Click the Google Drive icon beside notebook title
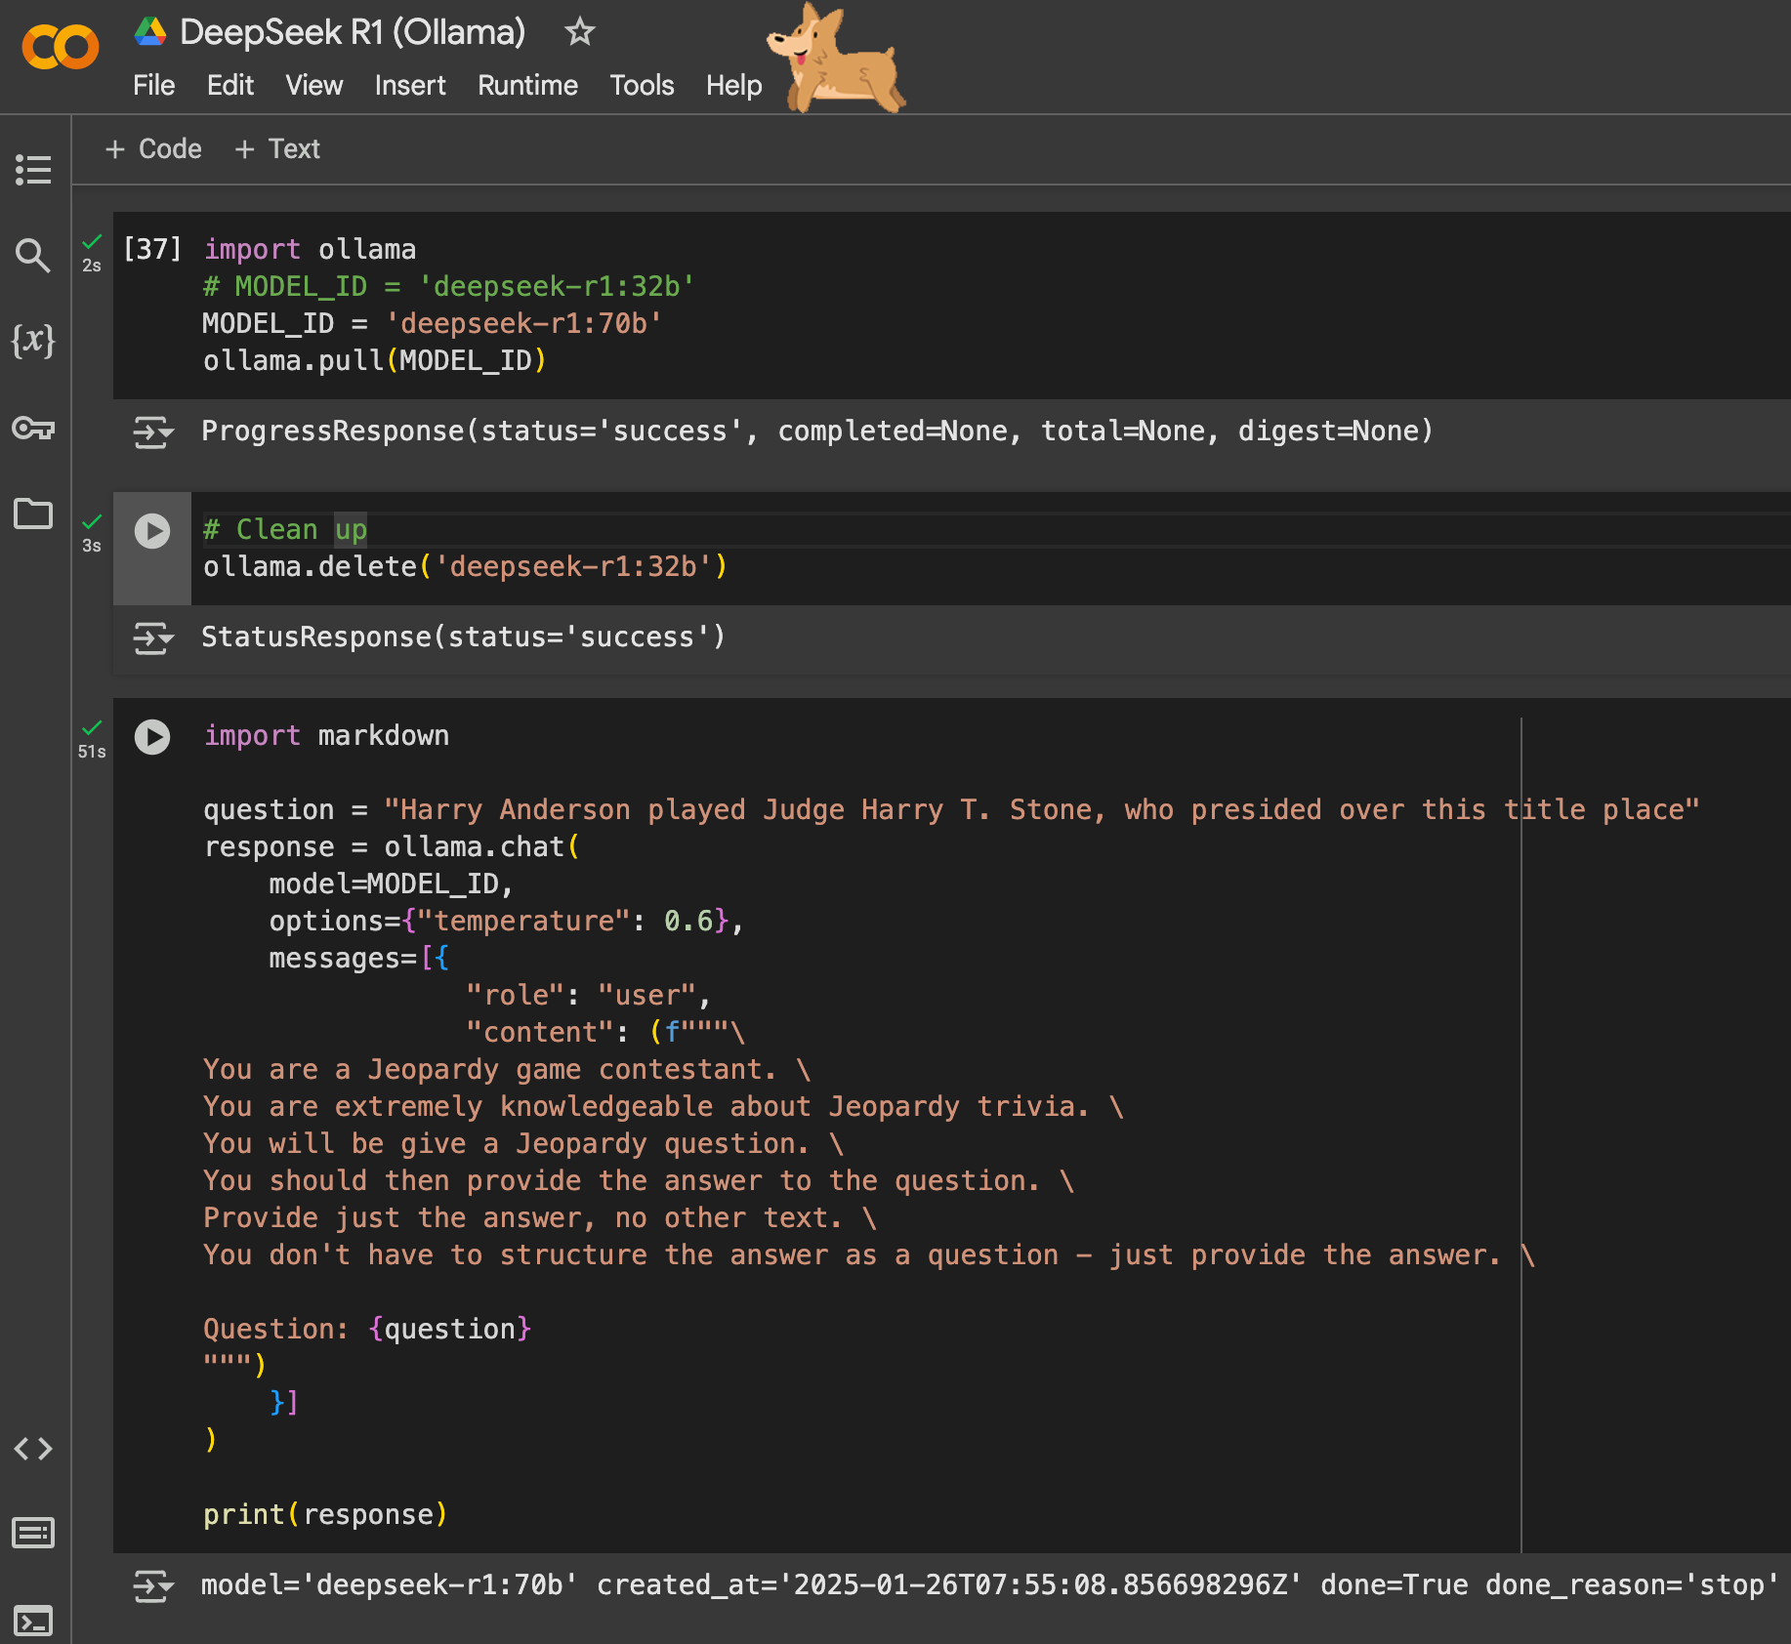The image size is (1791, 1644). point(150,32)
